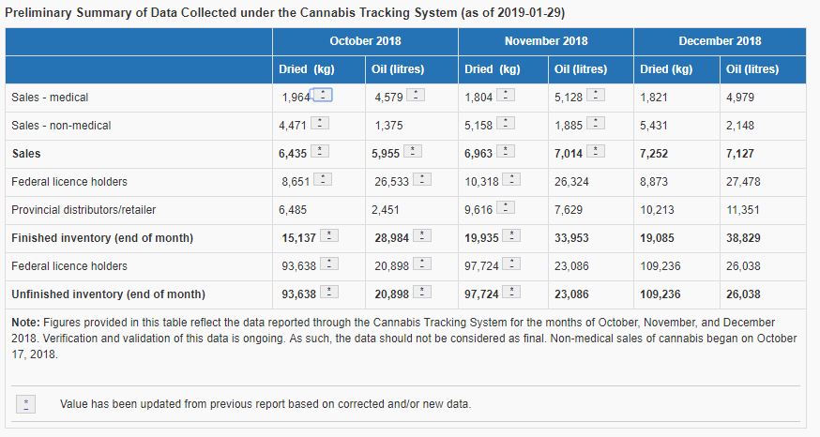Click the update marker next to 4,579
The height and width of the screenshot is (437, 820).
tap(416, 97)
